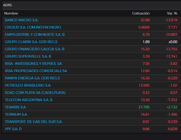Click variation value -7.252

[x=172, y=100]
